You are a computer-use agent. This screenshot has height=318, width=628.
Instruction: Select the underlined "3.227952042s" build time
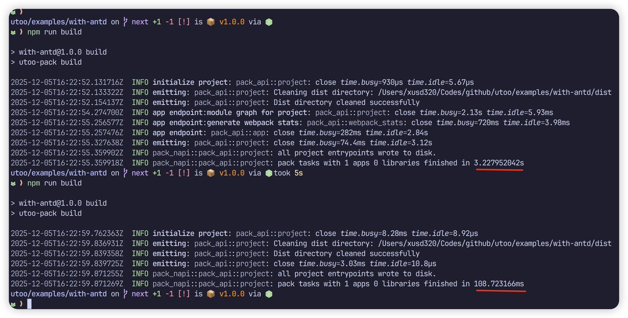pos(499,163)
